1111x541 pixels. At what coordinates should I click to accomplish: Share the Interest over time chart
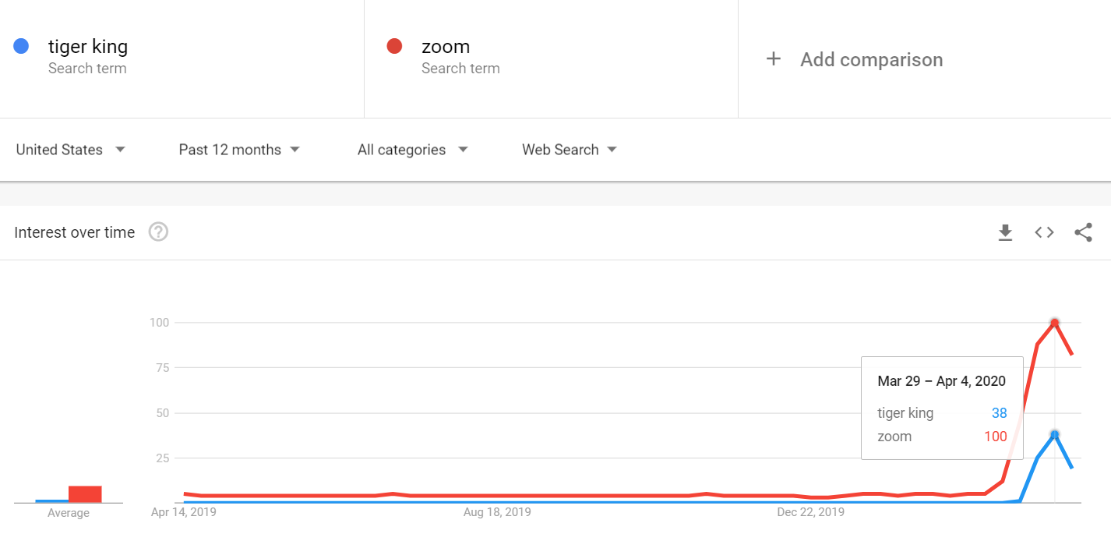[x=1083, y=232]
